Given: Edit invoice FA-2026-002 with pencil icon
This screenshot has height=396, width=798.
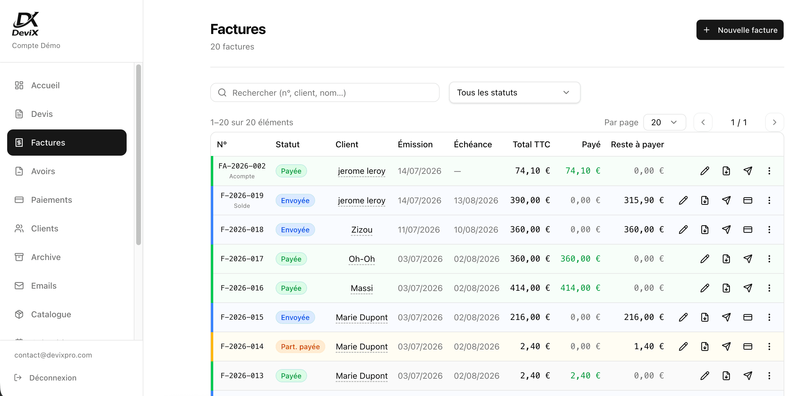Looking at the screenshot, I should (x=705, y=171).
